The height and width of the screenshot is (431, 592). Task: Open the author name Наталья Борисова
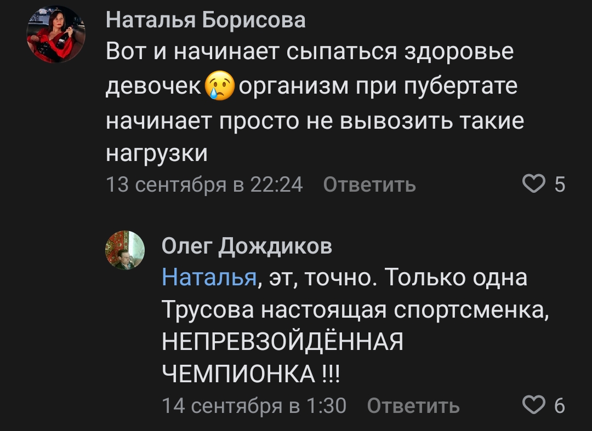tap(206, 20)
